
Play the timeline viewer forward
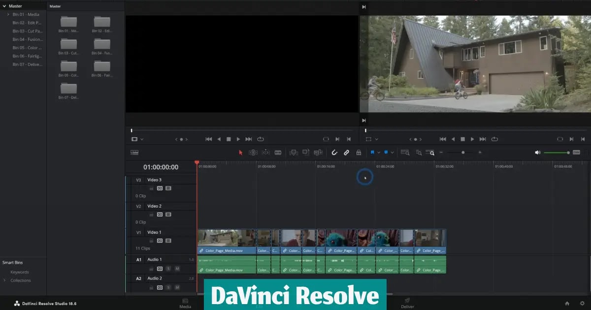pos(472,139)
